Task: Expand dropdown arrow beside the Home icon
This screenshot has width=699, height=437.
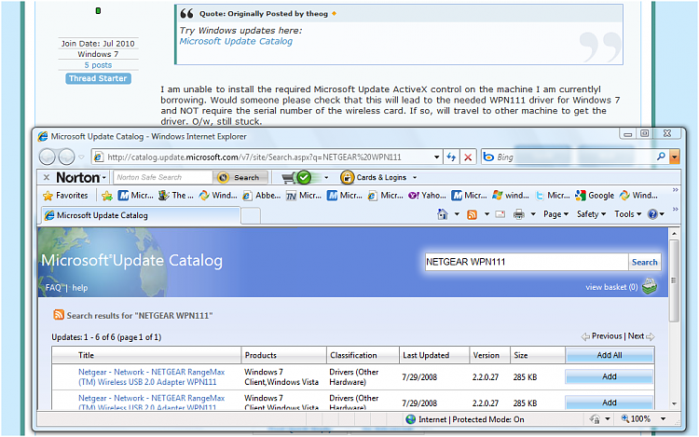Action: click(457, 214)
